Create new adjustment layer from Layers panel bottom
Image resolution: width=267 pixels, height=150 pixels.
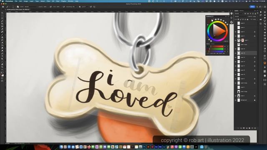click(x=247, y=128)
